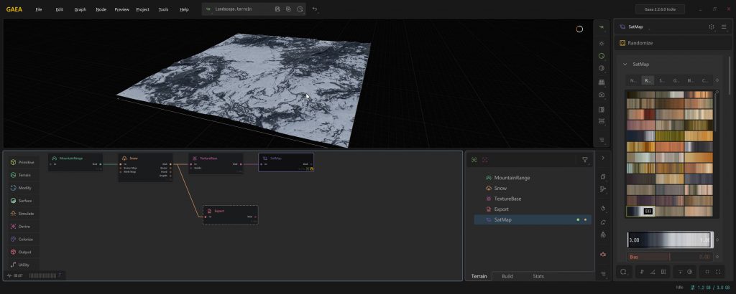Click the sun lighting icon in viewport toolbar
The image size is (736, 294).
(x=602, y=43)
